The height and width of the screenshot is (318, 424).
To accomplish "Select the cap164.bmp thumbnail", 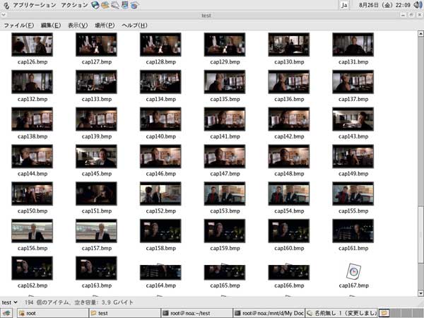I will pyautogui.click(x=160, y=272).
